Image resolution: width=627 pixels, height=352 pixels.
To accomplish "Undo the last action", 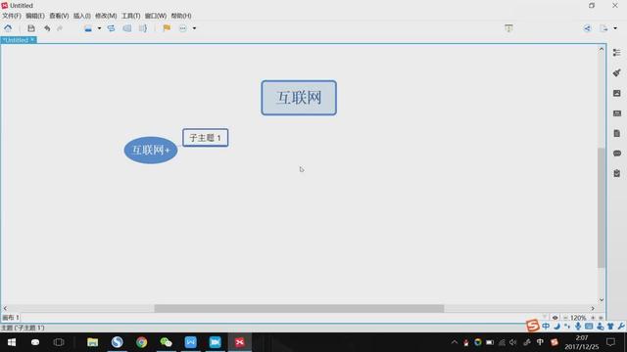I will (x=47, y=28).
